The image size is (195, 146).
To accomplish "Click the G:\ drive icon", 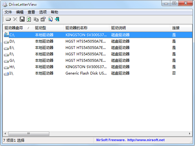I will click(6, 61).
